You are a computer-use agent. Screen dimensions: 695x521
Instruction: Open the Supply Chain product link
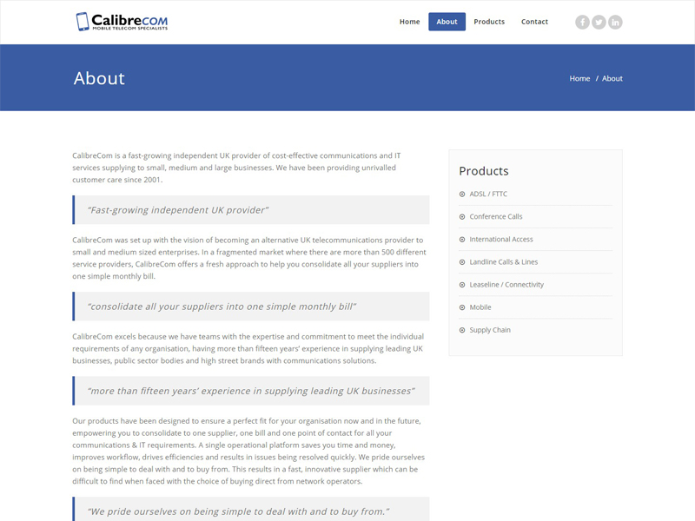coord(490,330)
